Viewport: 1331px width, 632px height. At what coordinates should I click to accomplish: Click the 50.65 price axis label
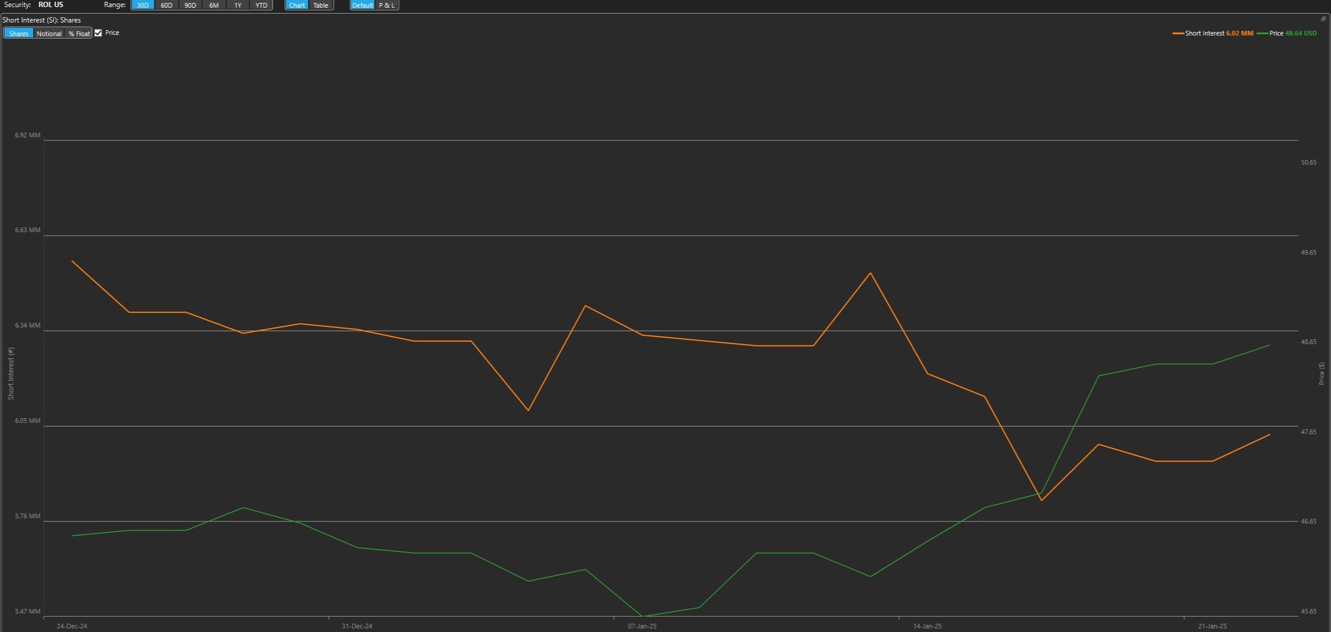click(1308, 162)
